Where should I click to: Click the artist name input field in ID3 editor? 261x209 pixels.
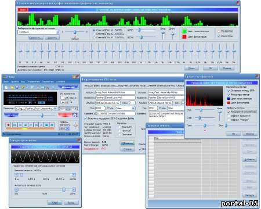pos(115,92)
